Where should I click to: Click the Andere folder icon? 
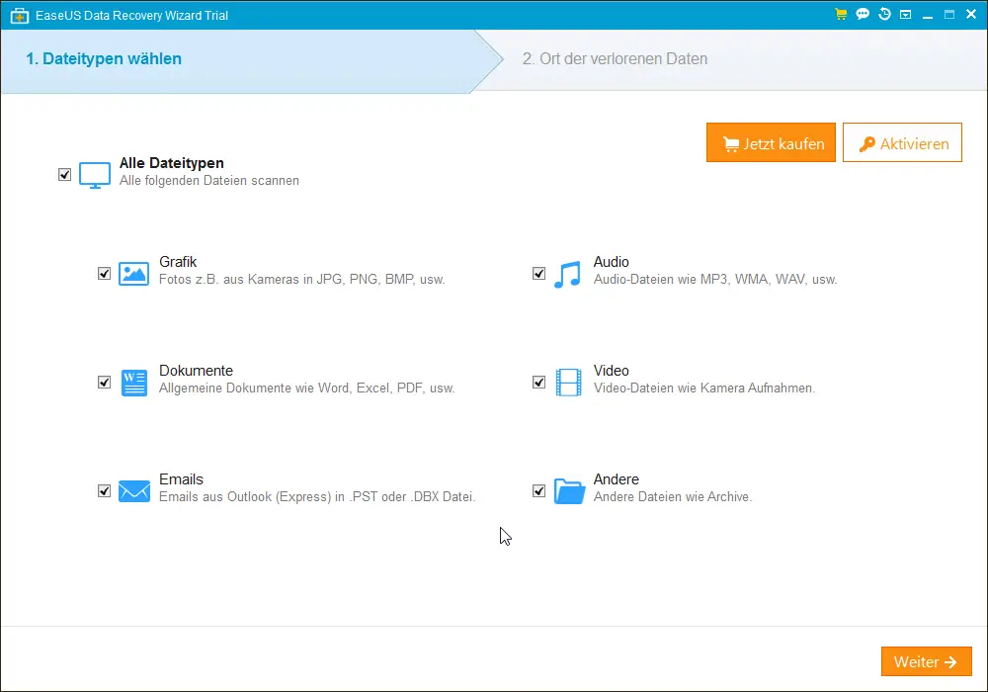[x=570, y=491]
